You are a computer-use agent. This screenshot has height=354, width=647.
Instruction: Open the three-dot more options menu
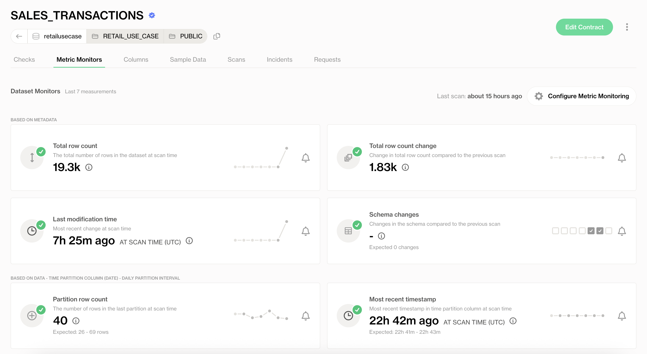pos(627,27)
